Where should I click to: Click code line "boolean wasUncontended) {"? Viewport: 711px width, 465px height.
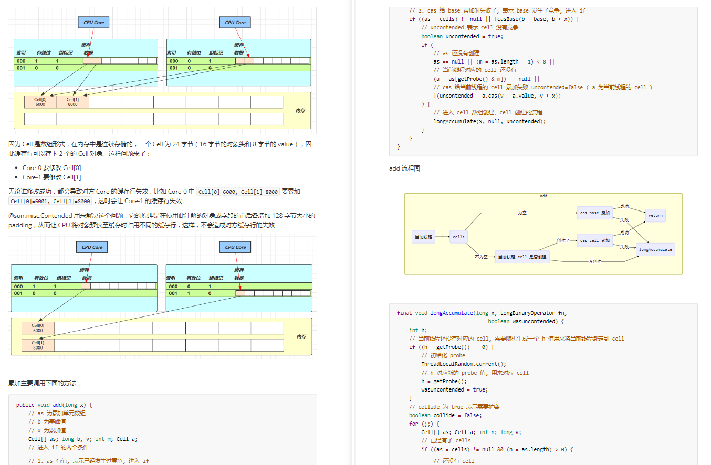coord(526,321)
